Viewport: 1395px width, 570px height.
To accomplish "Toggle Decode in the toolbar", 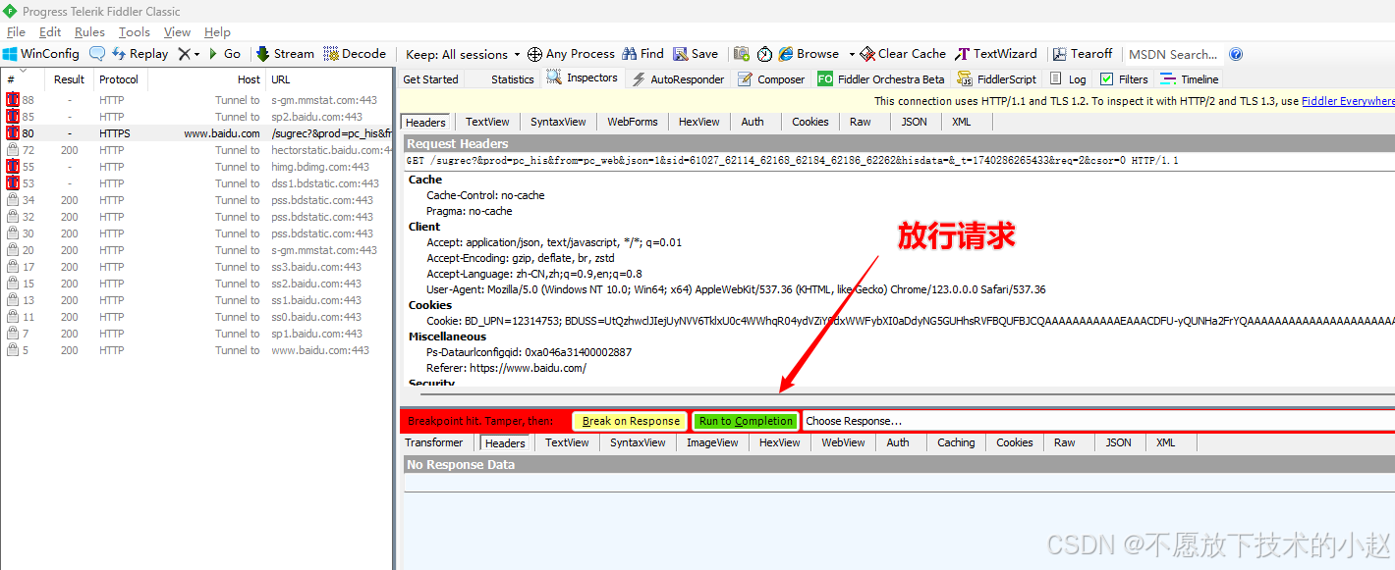I will point(355,54).
